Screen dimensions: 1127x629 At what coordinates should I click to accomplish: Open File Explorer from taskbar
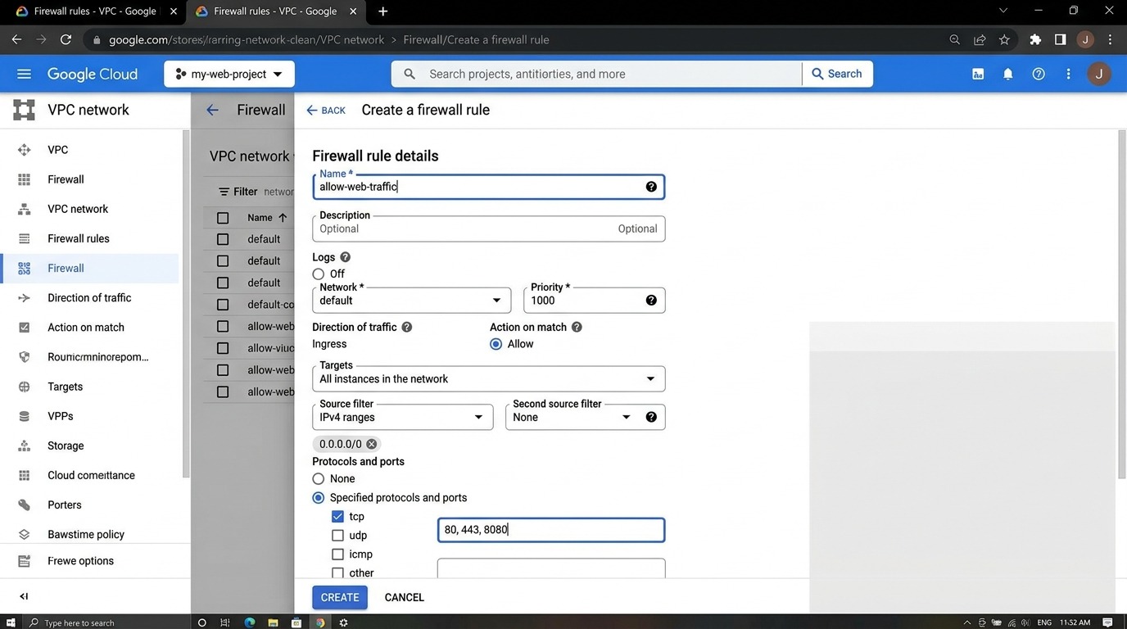[274, 622]
